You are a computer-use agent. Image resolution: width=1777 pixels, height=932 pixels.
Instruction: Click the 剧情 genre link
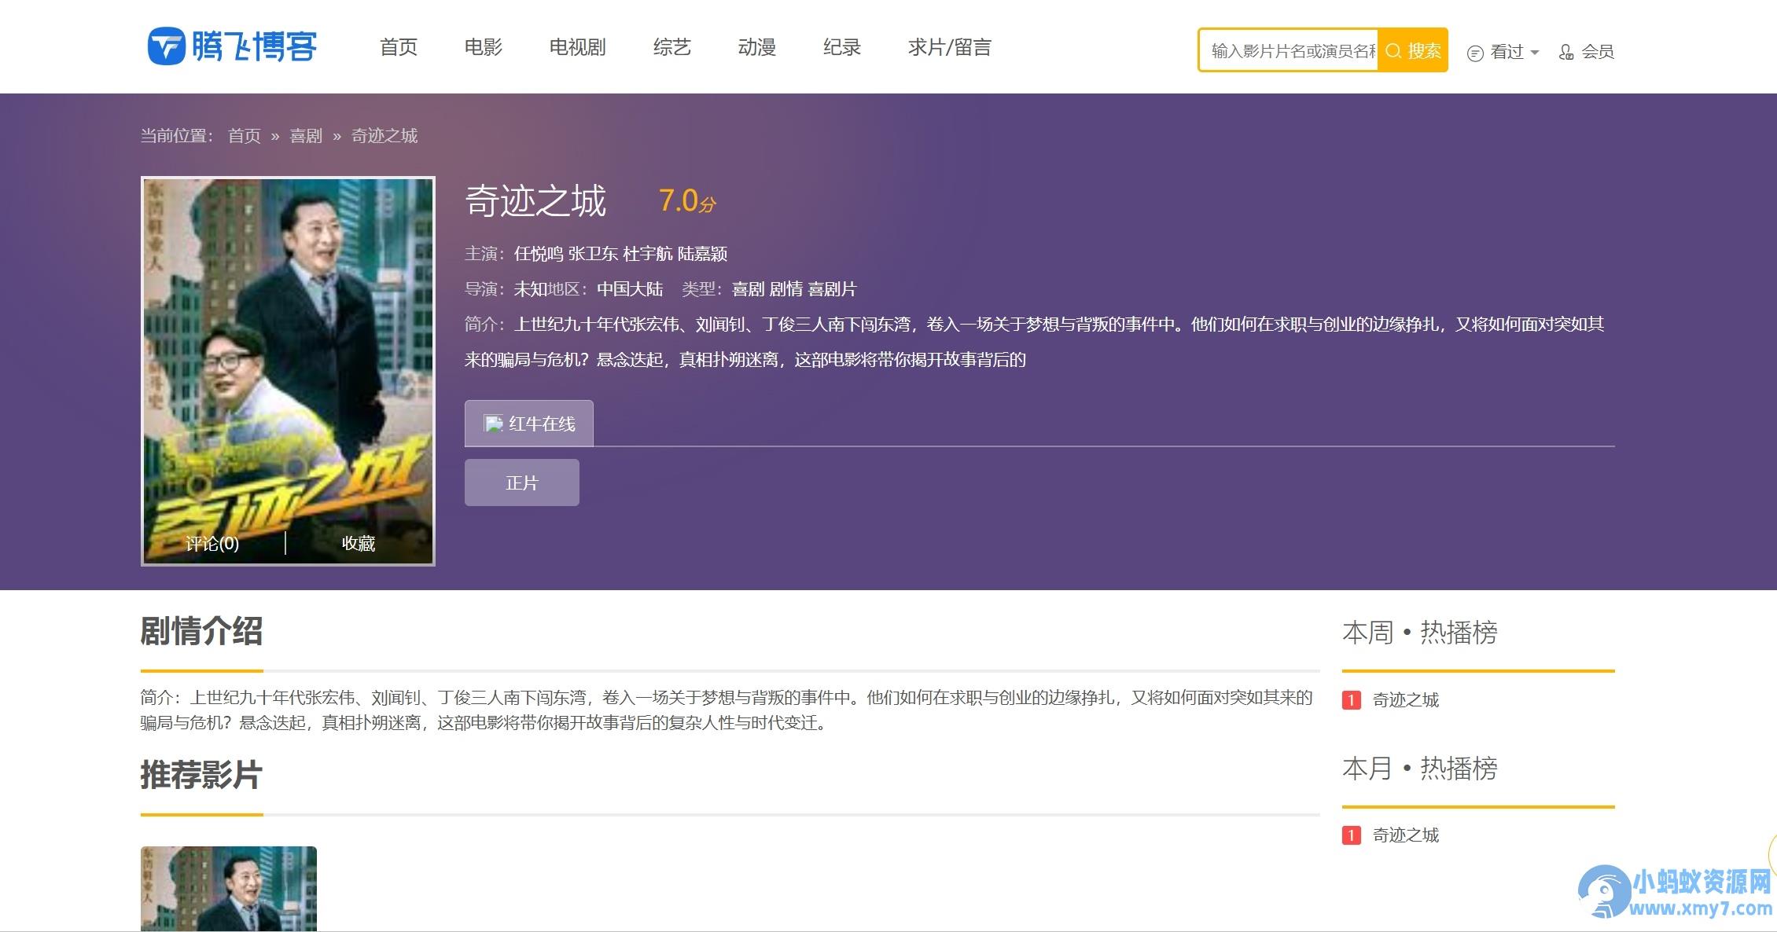786,289
